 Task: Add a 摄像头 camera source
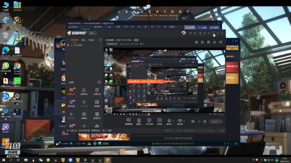pos(139,122)
